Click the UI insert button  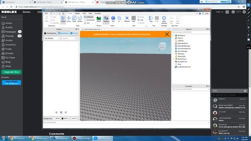[x=119, y=19]
